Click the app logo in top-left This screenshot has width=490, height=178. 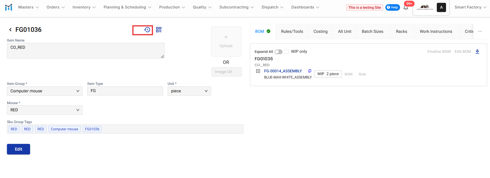(x=8, y=7)
